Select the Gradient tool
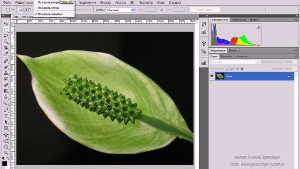Image resolution: width=300 pixels, height=169 pixels. pyautogui.click(x=6, y=91)
